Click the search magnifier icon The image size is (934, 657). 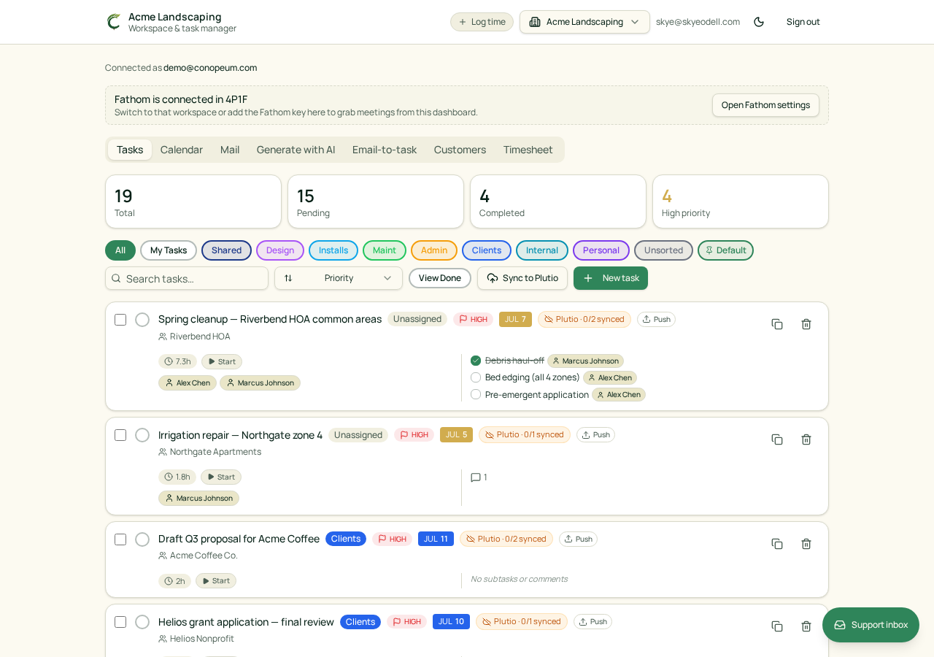[116, 278]
